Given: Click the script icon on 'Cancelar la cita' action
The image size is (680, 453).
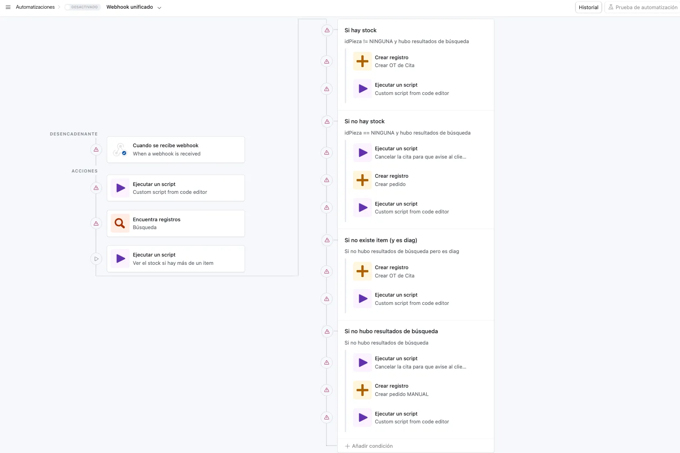Looking at the screenshot, I should pyautogui.click(x=362, y=152).
